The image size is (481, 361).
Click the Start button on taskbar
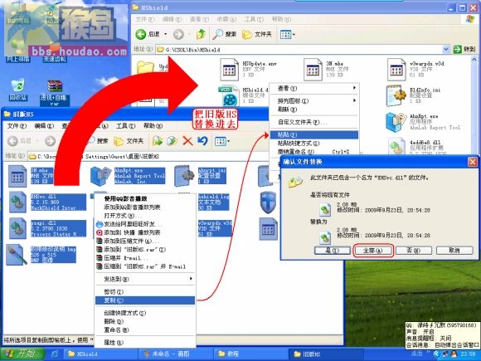tap(22, 354)
